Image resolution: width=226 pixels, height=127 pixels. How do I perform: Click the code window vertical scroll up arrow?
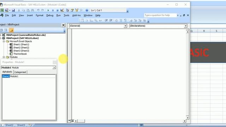188,32
